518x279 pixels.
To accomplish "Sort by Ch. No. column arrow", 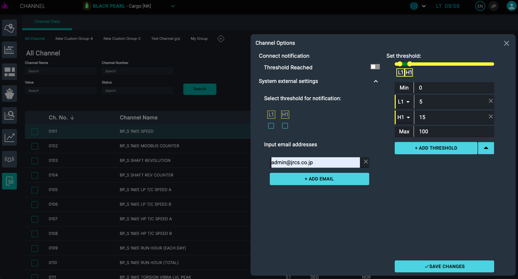I will 72,118.
